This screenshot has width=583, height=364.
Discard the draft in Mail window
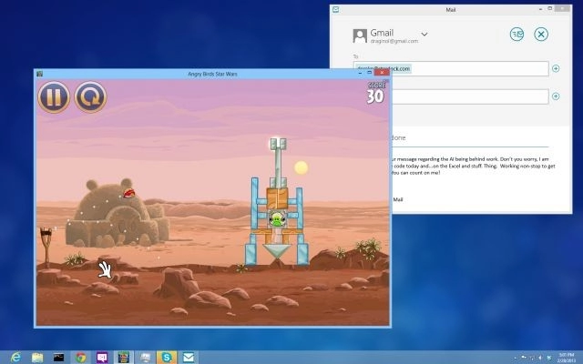[541, 35]
